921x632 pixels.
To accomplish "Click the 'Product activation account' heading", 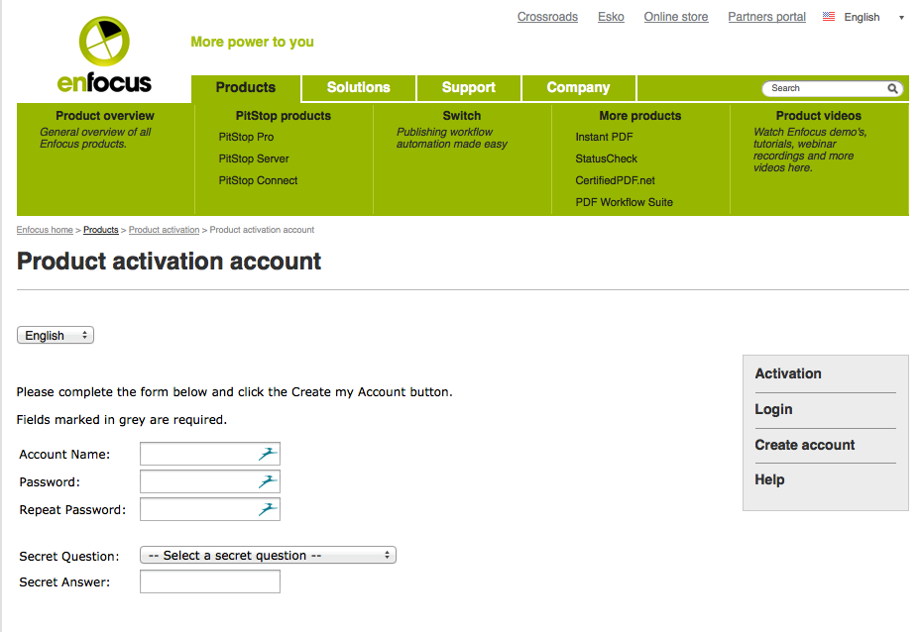I will 169,262.
